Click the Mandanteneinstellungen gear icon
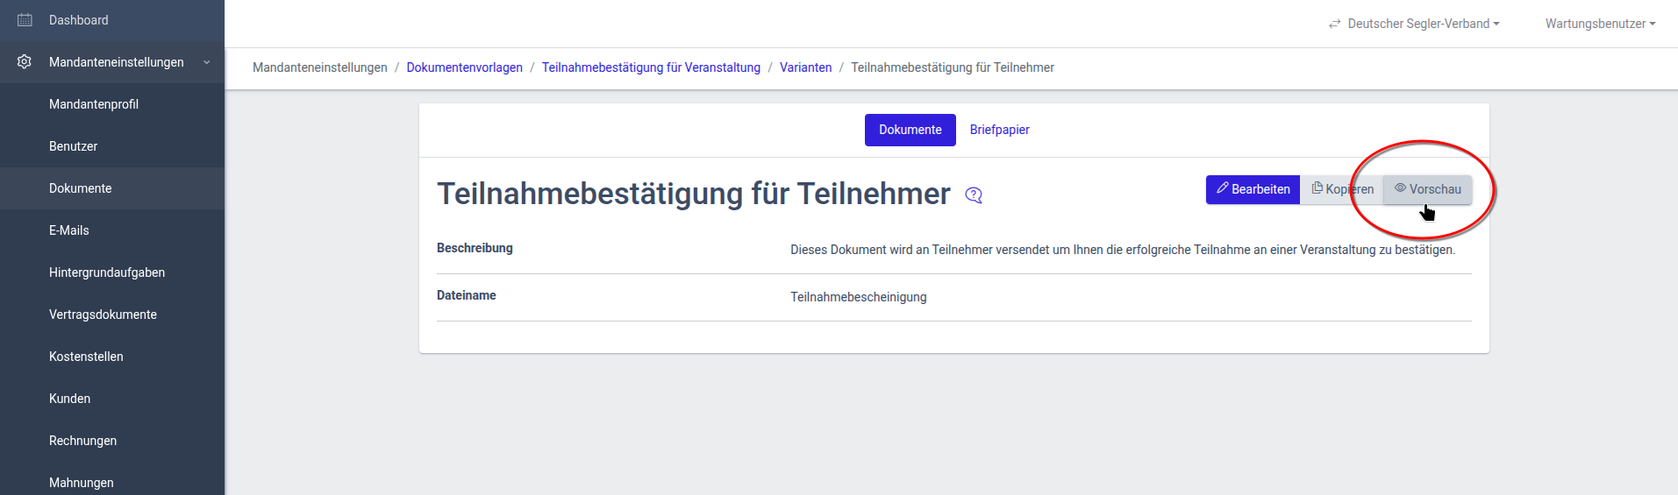1678x495 pixels. tap(25, 62)
